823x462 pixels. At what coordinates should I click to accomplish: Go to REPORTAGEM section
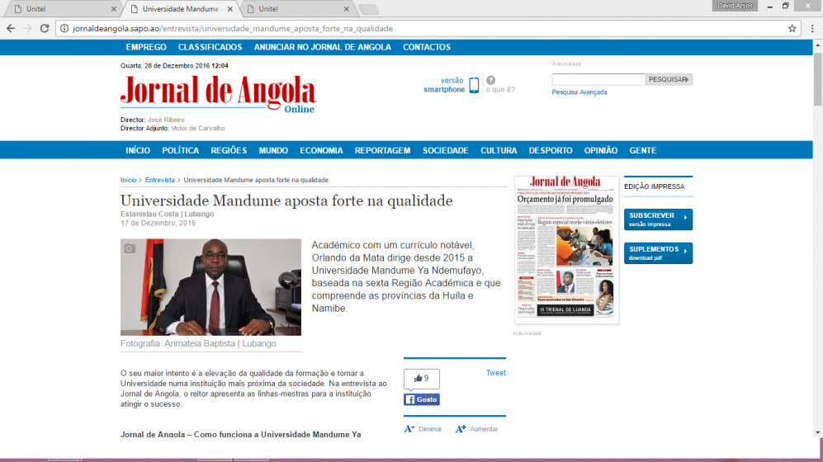click(383, 150)
